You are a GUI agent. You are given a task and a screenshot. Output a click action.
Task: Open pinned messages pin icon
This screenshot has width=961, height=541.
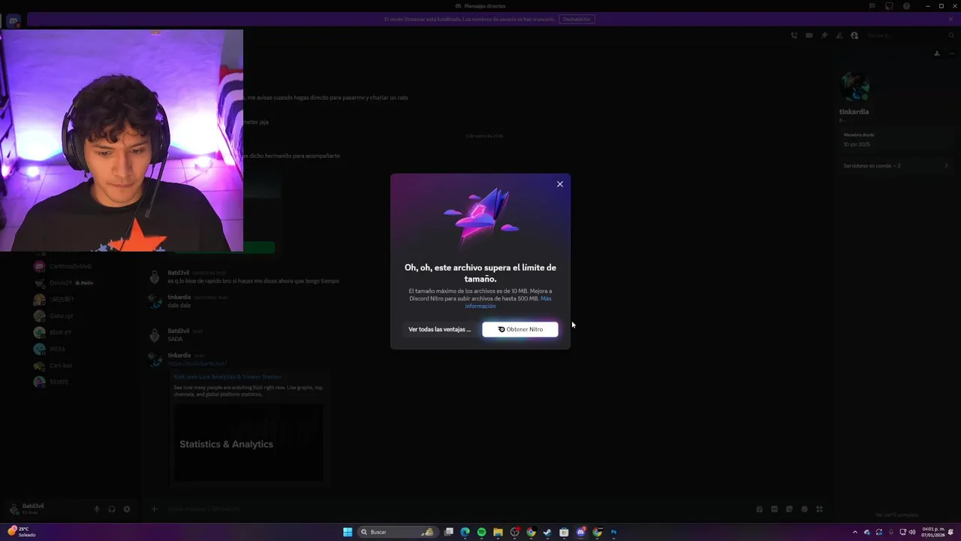[x=824, y=35]
